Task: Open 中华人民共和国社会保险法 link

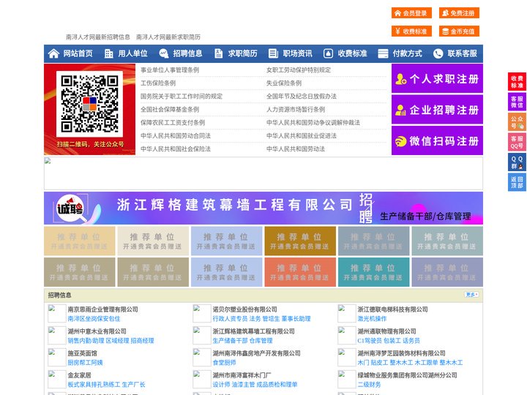Action: [x=176, y=148]
